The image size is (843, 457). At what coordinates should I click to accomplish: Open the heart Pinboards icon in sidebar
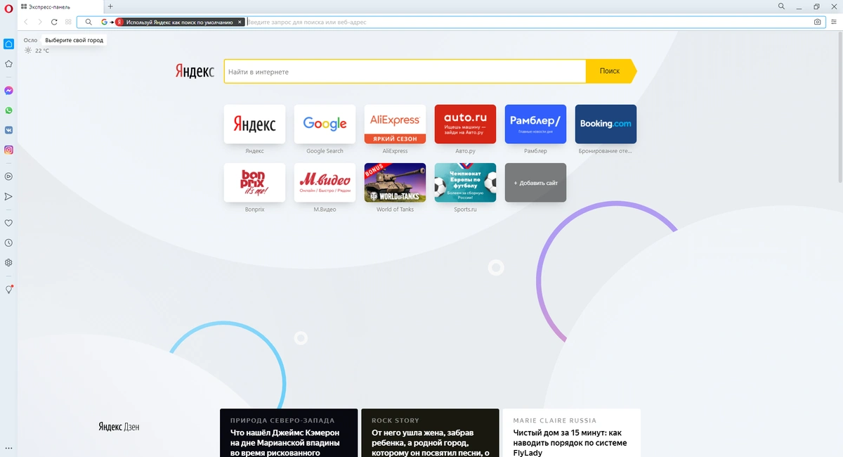coord(9,223)
